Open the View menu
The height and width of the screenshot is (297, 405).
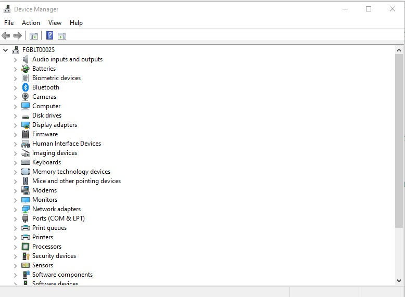click(55, 23)
